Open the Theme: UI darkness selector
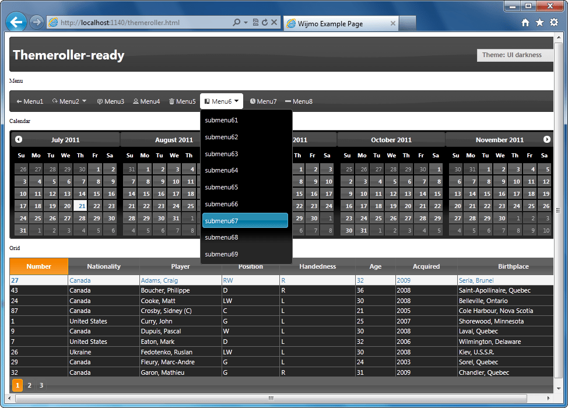568x408 pixels. point(516,55)
